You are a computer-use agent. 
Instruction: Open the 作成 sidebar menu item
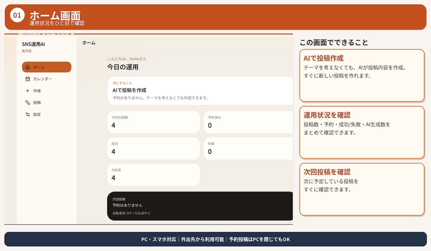tap(47, 91)
